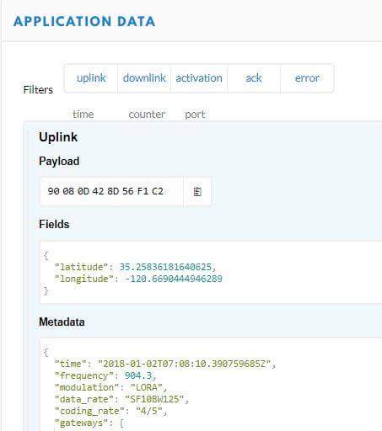Click the frequency value 904.3
This screenshot has height=431, width=382.
(x=138, y=375)
